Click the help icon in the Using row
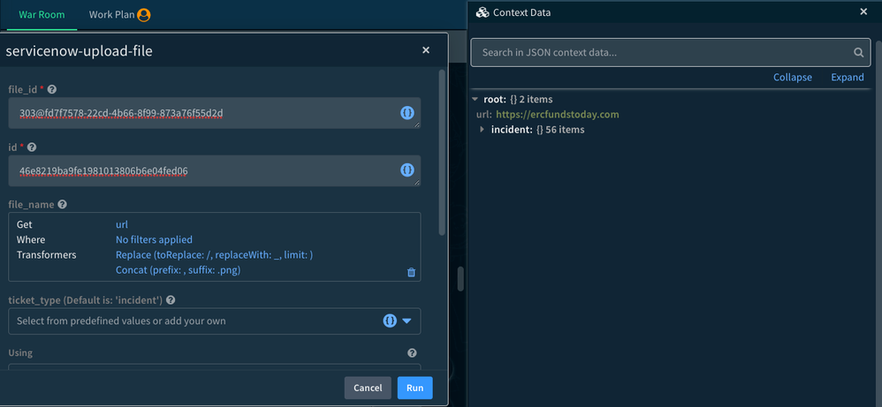882x407 pixels. click(412, 353)
